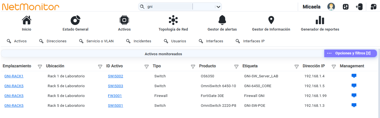Select label GNI-6450_CORE
The width and height of the screenshot is (380, 118).
(258, 86)
